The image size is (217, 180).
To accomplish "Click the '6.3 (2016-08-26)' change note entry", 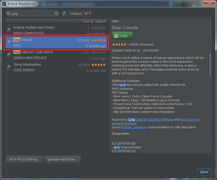I will coord(124,143).
